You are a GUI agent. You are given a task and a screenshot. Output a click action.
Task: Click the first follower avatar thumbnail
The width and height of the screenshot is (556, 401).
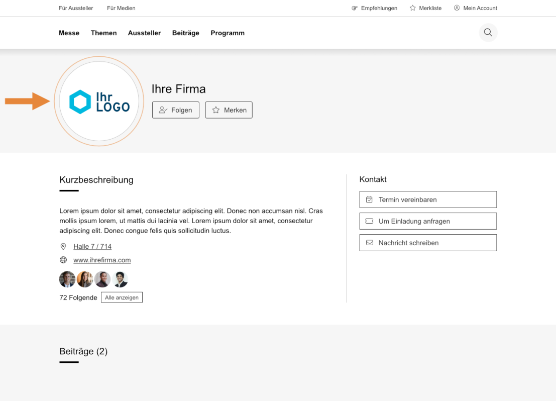(67, 279)
